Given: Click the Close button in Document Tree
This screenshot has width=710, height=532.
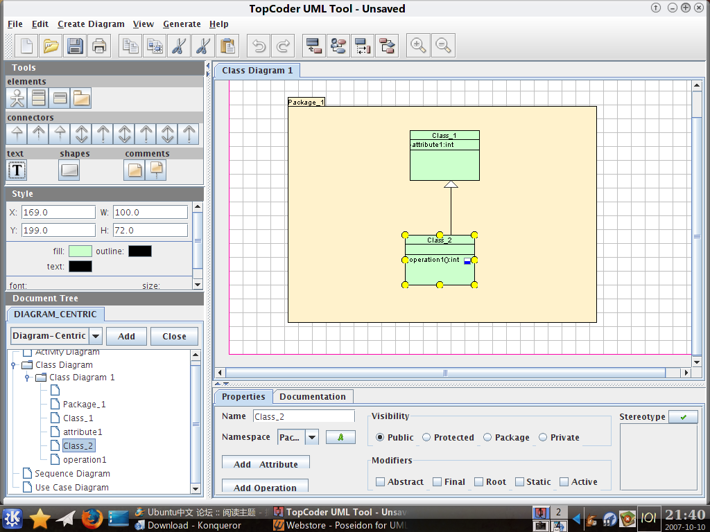Looking at the screenshot, I should pos(174,336).
